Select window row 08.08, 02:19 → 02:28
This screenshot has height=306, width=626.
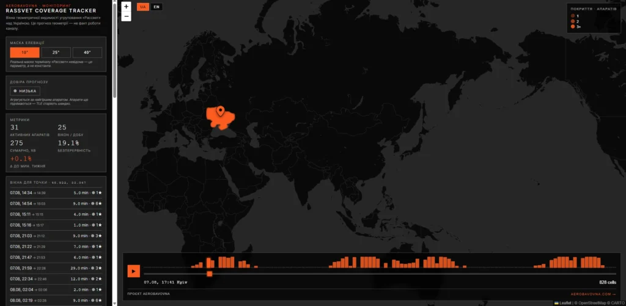coord(56,300)
